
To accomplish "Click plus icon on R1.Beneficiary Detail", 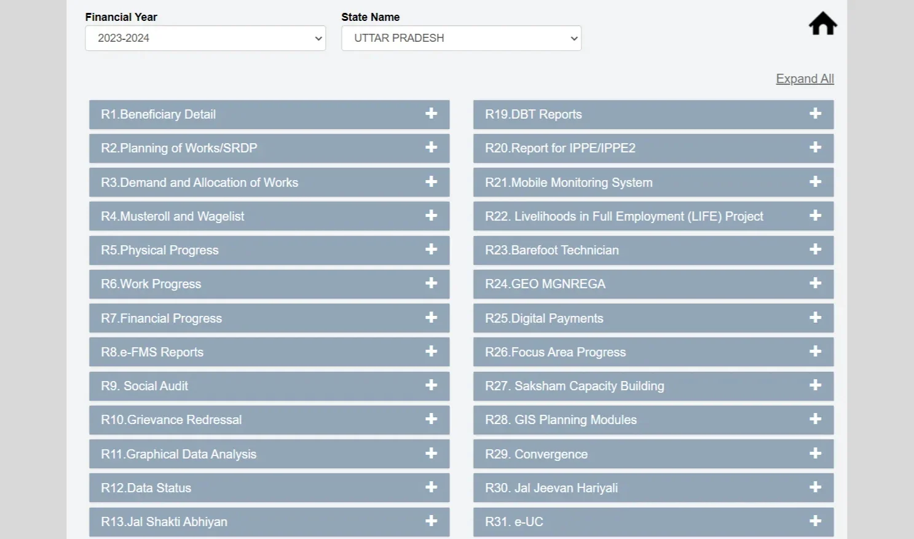I will click(x=431, y=114).
